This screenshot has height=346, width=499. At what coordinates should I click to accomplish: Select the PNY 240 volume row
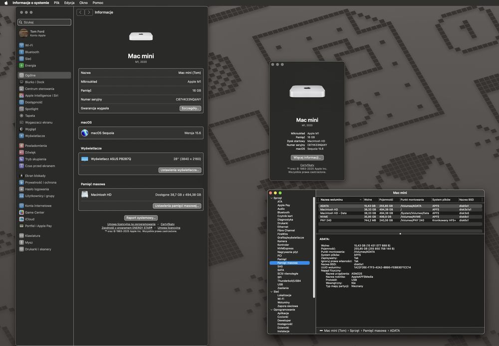click(x=400, y=220)
